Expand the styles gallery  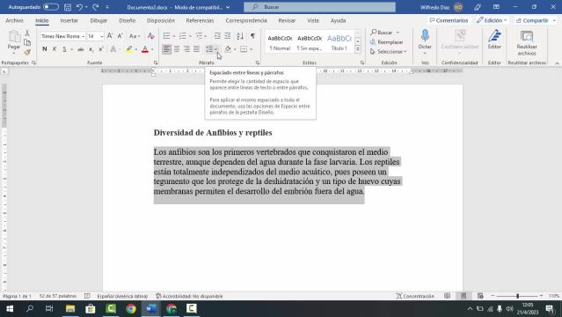(x=358, y=49)
